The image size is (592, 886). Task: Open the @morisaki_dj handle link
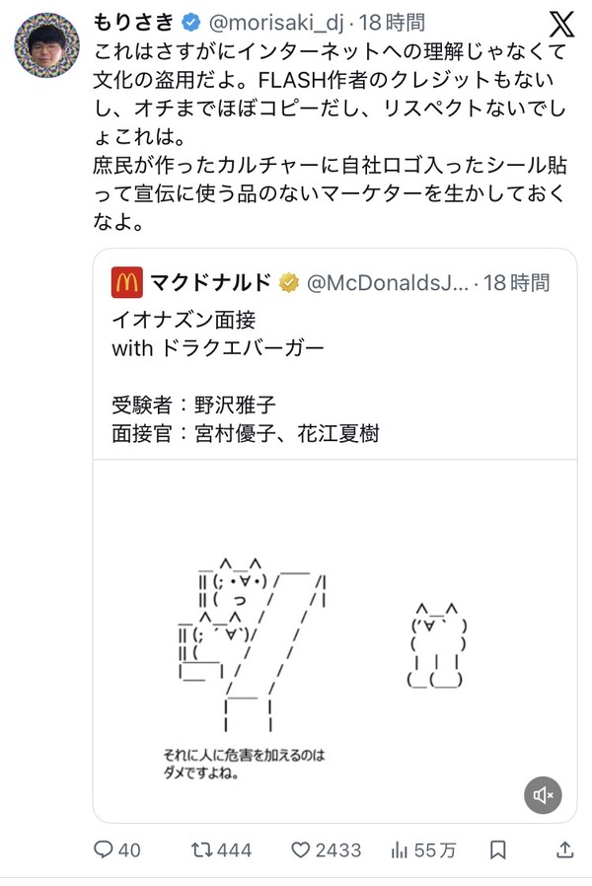click(x=276, y=23)
